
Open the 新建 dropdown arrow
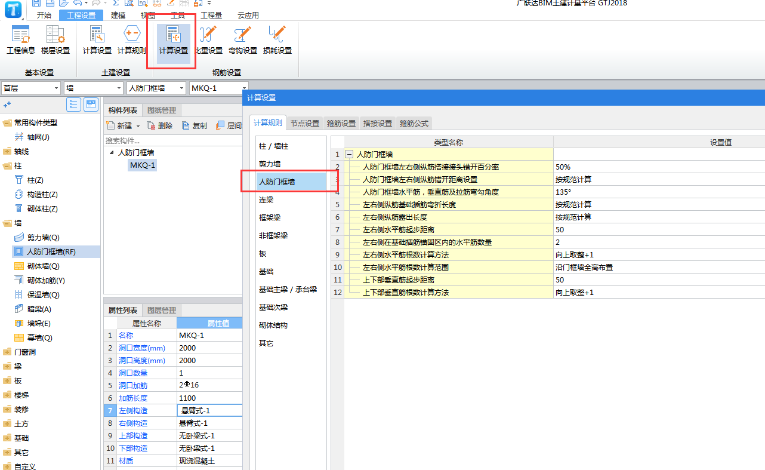point(138,126)
